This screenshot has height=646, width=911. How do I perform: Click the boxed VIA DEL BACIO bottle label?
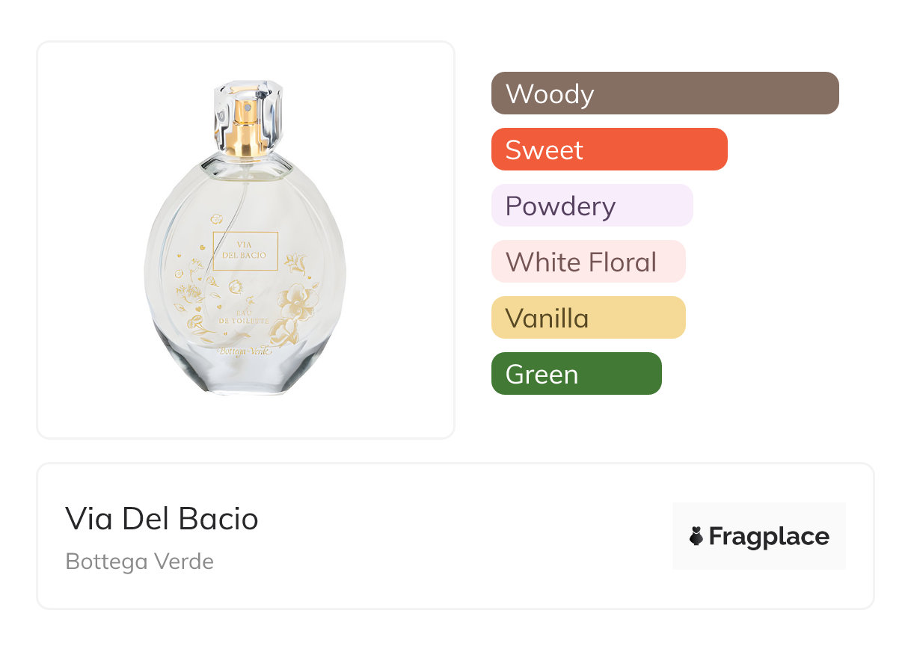point(245,250)
